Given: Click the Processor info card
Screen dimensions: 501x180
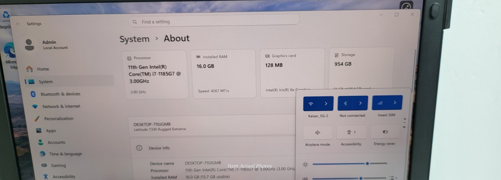Looking at the screenshot, I should (x=156, y=75).
